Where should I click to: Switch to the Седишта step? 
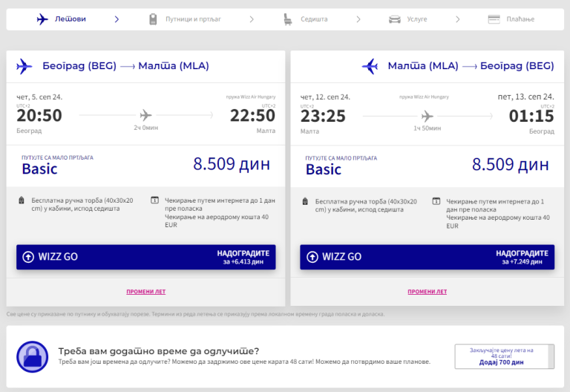(314, 19)
